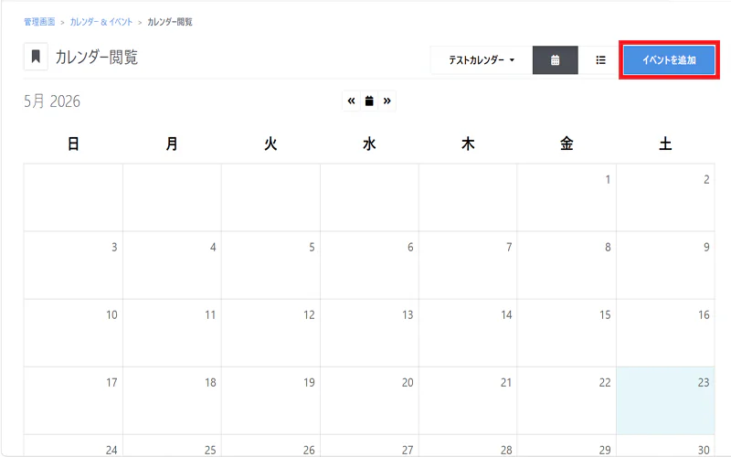Click the 5月 2026 month title
This screenshot has width=731, height=457.
[52, 101]
